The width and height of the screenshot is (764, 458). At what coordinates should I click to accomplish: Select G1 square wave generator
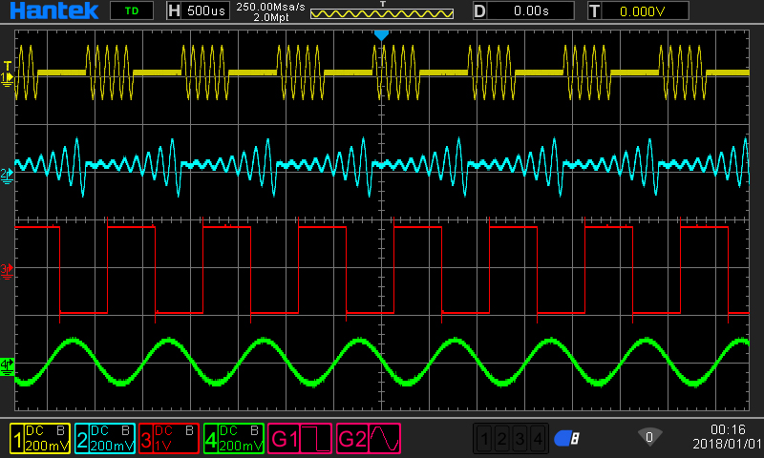301,439
